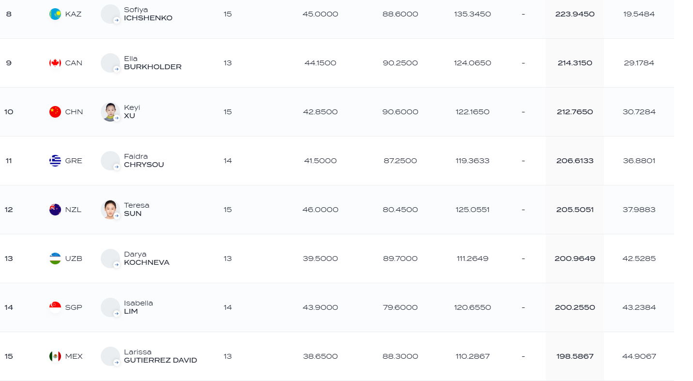
Task: Open Darya KOCHNEVA athlete link
Action: click(x=147, y=259)
